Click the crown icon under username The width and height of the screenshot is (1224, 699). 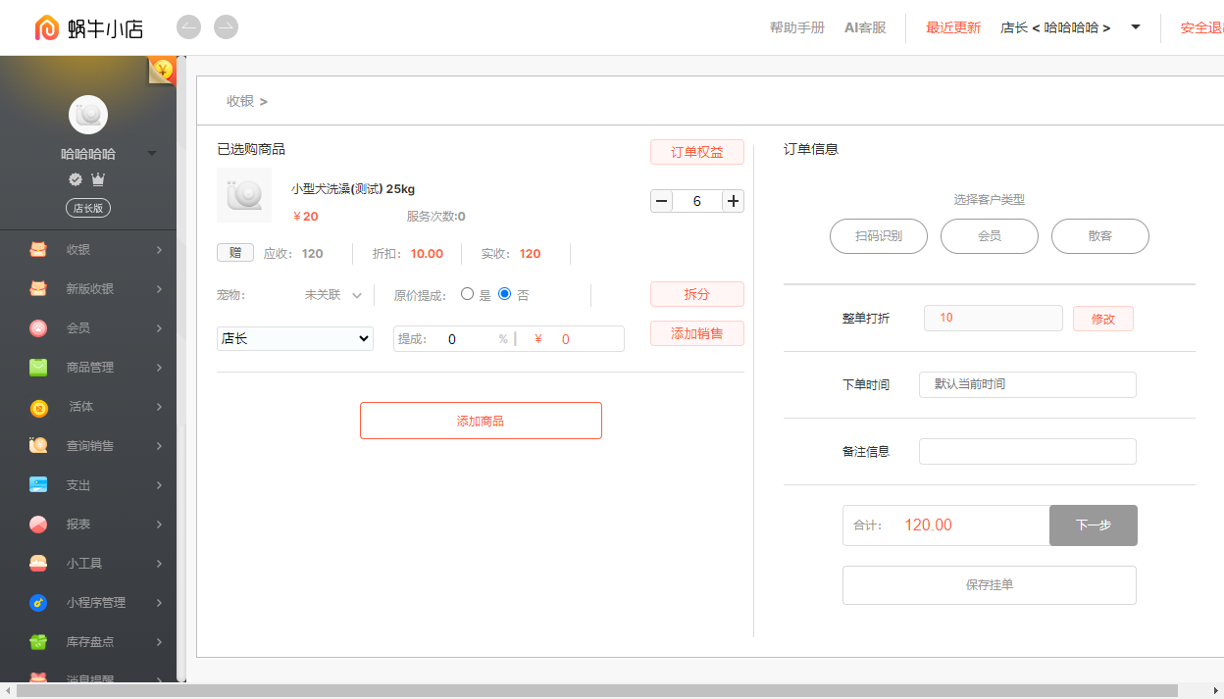[x=98, y=179]
